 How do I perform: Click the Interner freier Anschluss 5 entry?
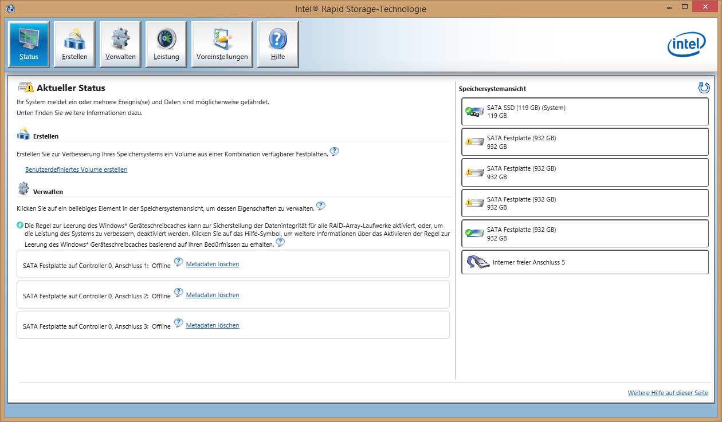click(585, 262)
